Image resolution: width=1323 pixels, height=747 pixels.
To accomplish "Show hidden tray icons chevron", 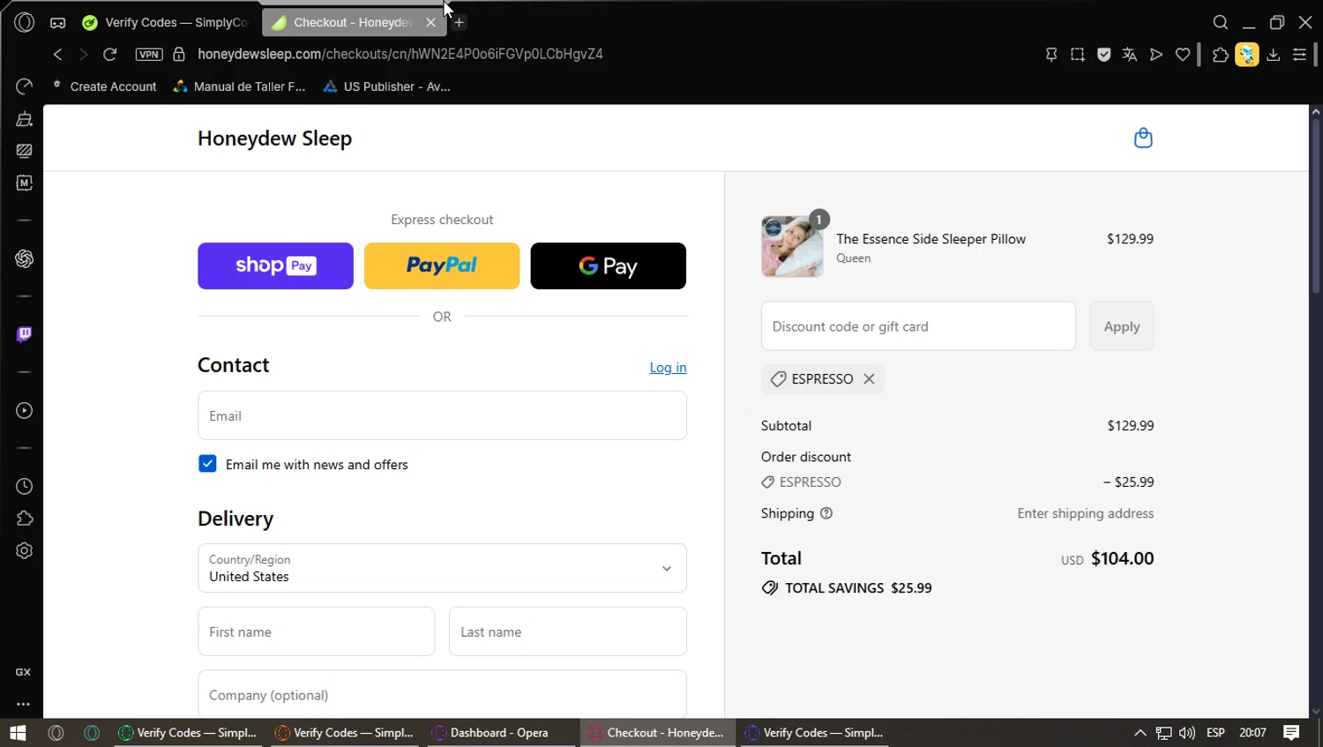I will click(1140, 733).
